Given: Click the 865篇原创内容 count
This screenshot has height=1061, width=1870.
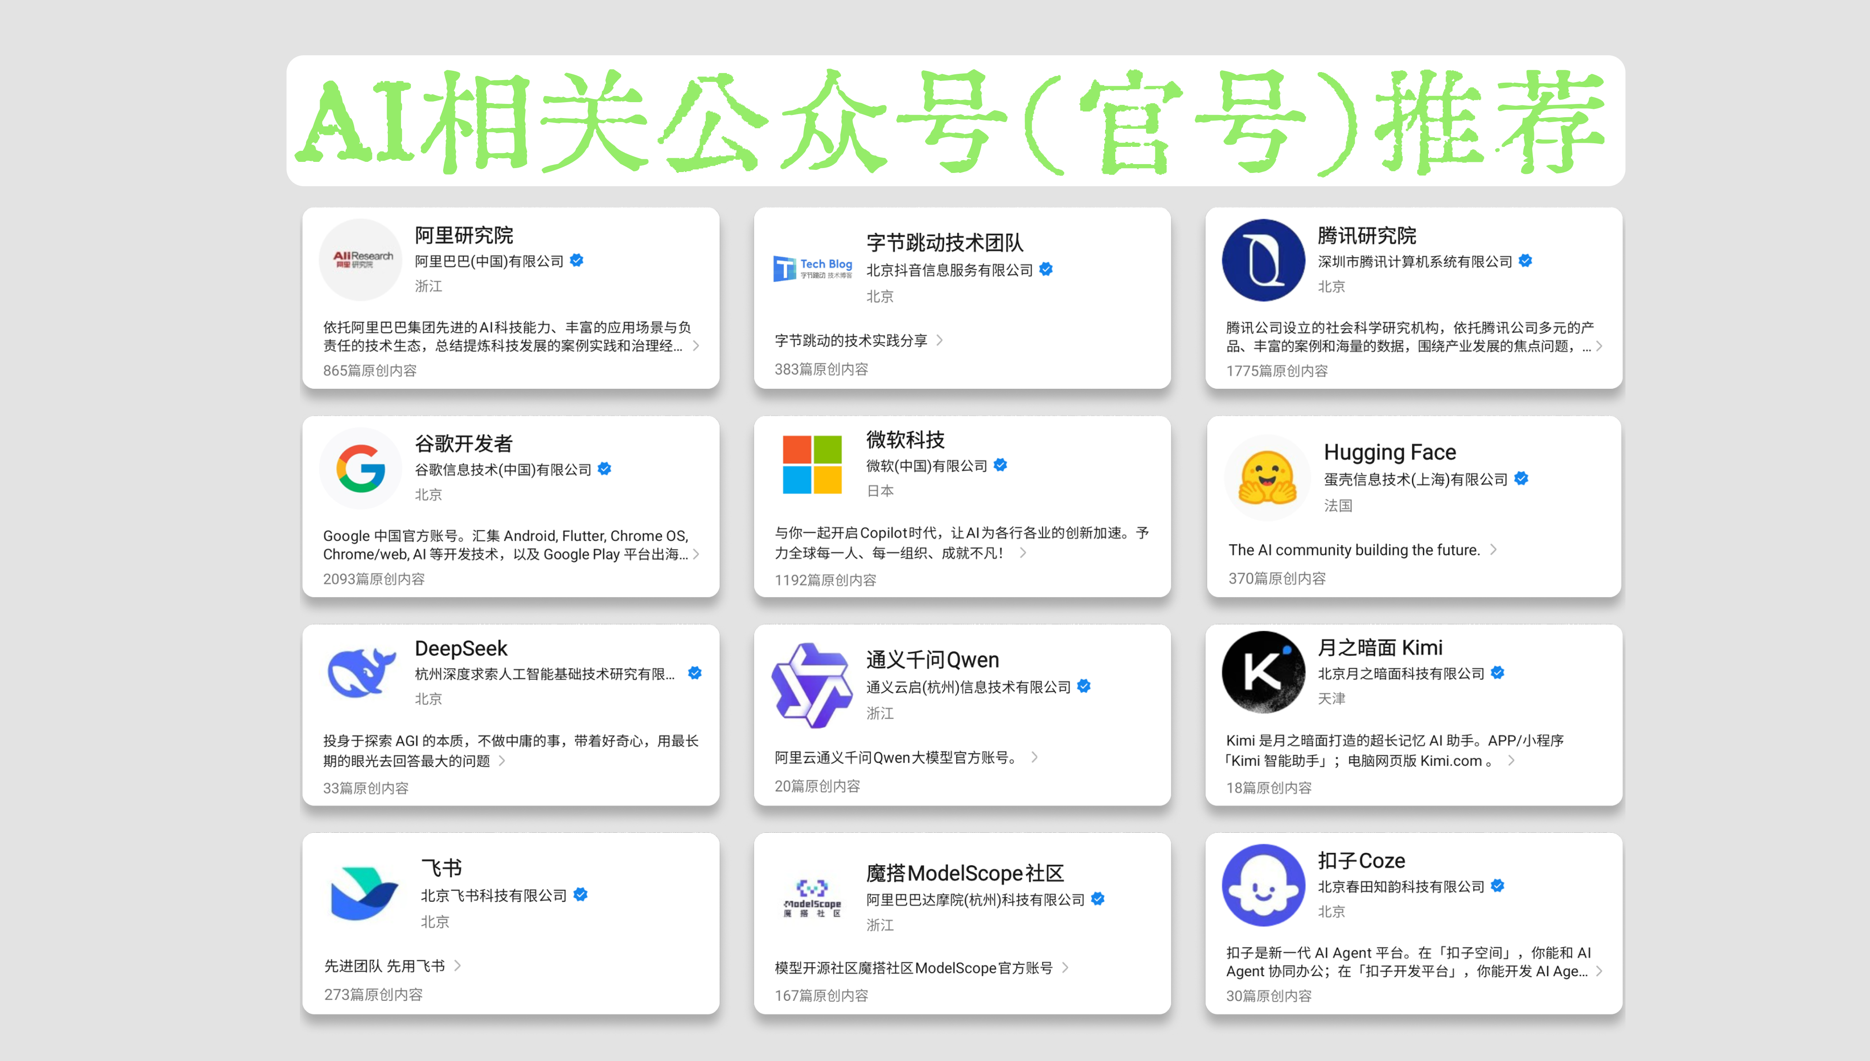Looking at the screenshot, I should [x=370, y=370].
